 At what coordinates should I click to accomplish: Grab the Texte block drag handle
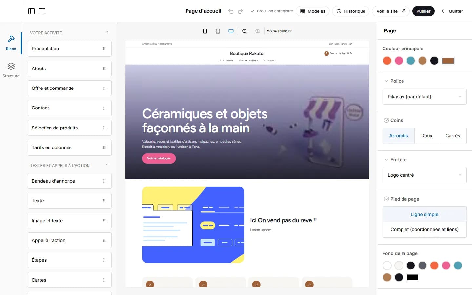click(104, 201)
